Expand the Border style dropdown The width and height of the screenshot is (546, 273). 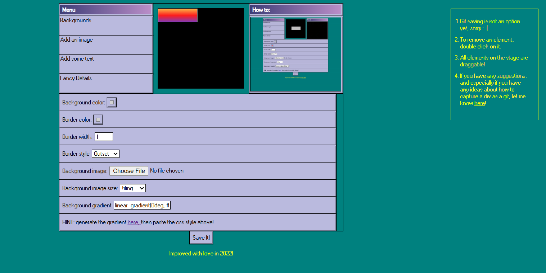(105, 154)
